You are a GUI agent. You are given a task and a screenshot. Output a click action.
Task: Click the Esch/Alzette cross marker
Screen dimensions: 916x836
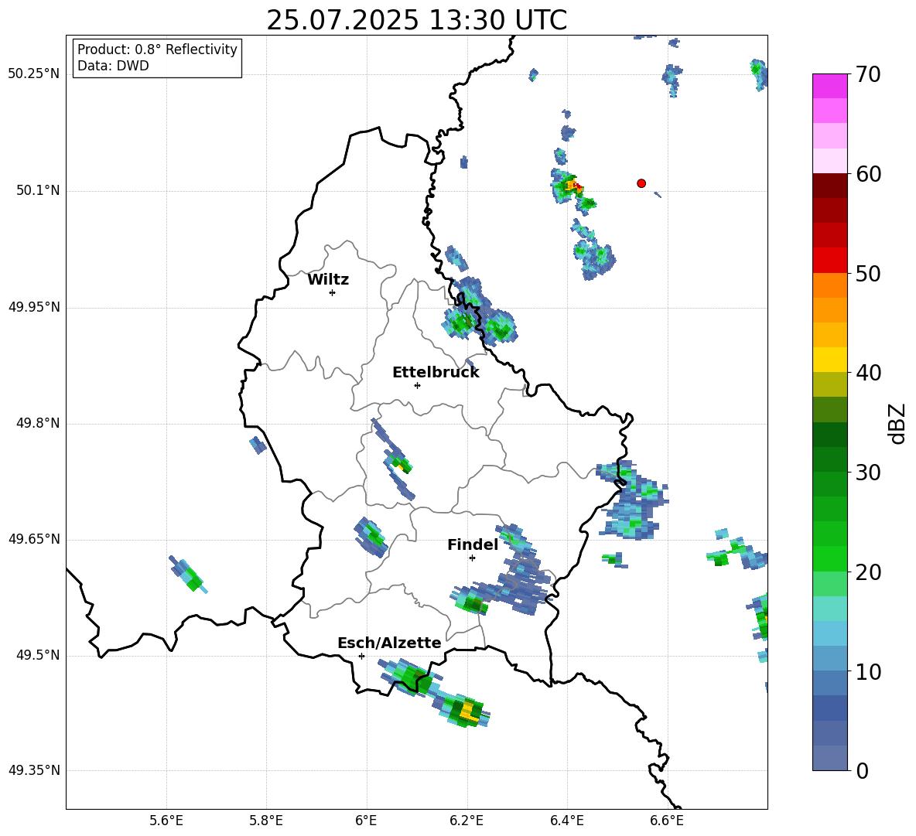click(x=361, y=656)
